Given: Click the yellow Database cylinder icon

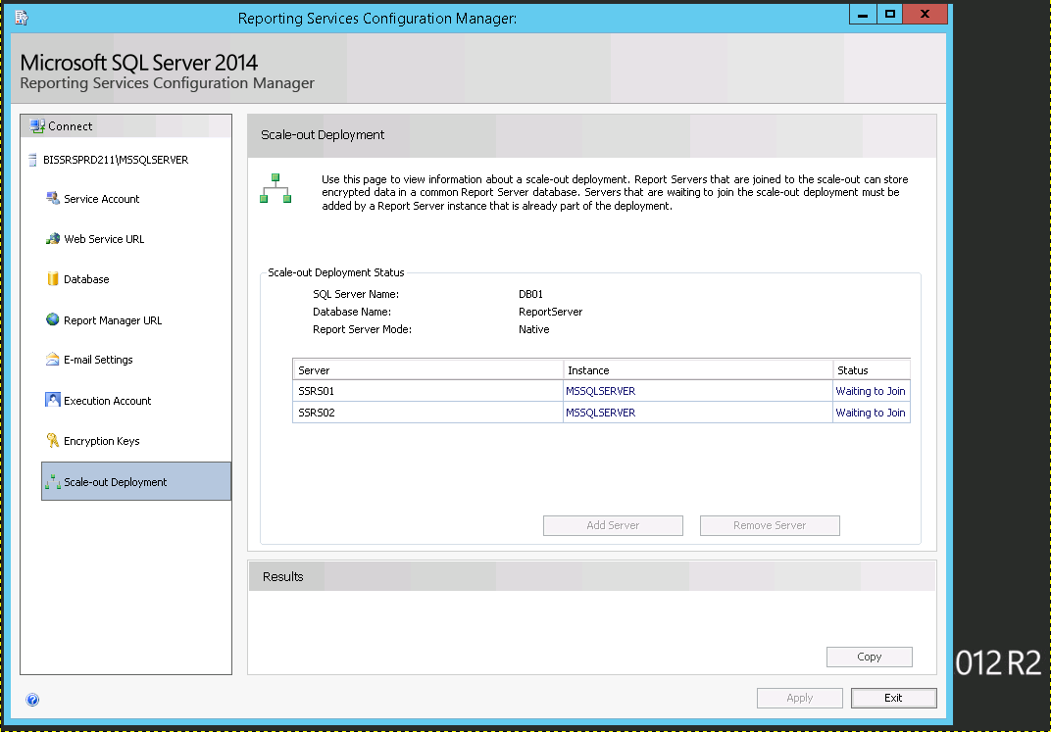Looking at the screenshot, I should click(53, 279).
